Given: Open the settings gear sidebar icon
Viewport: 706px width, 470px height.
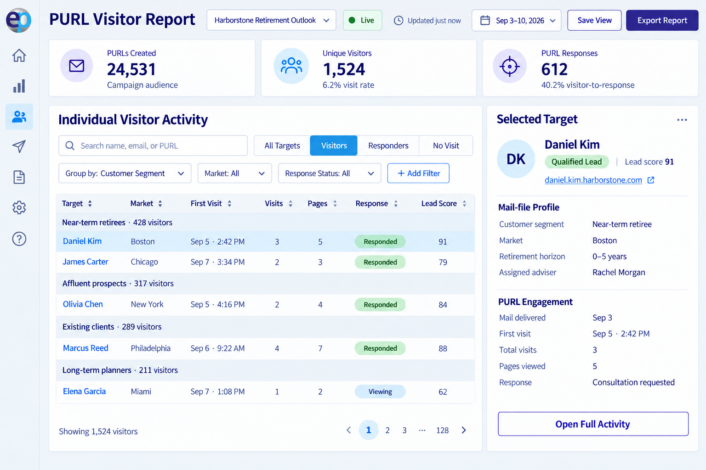Looking at the screenshot, I should coord(19,207).
